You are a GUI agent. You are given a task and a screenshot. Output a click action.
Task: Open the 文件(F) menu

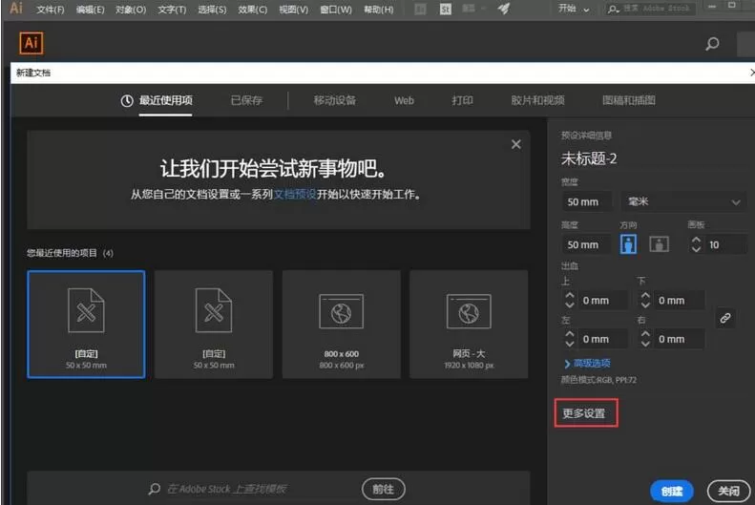tap(50, 10)
